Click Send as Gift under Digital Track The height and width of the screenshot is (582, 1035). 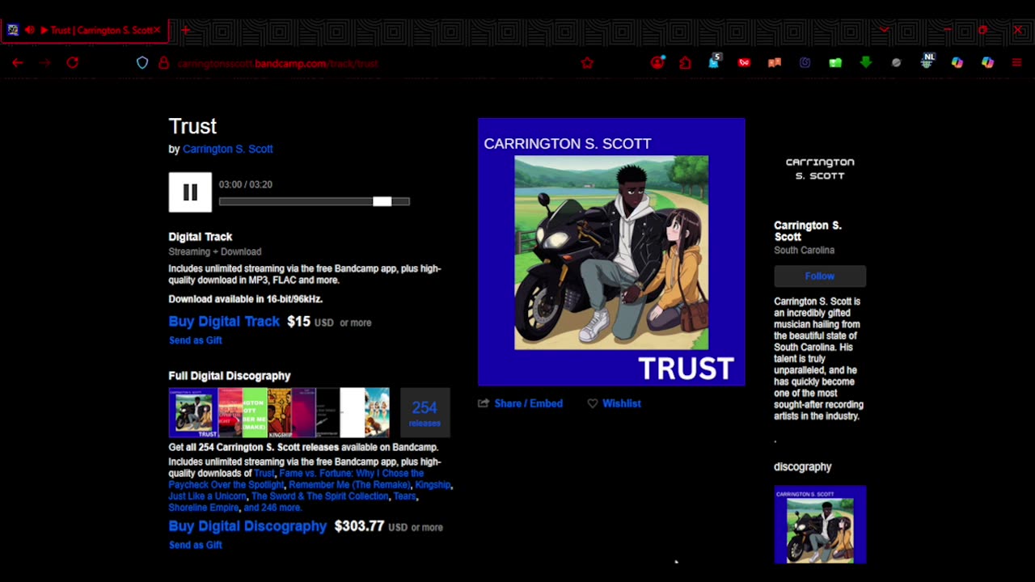coord(195,340)
